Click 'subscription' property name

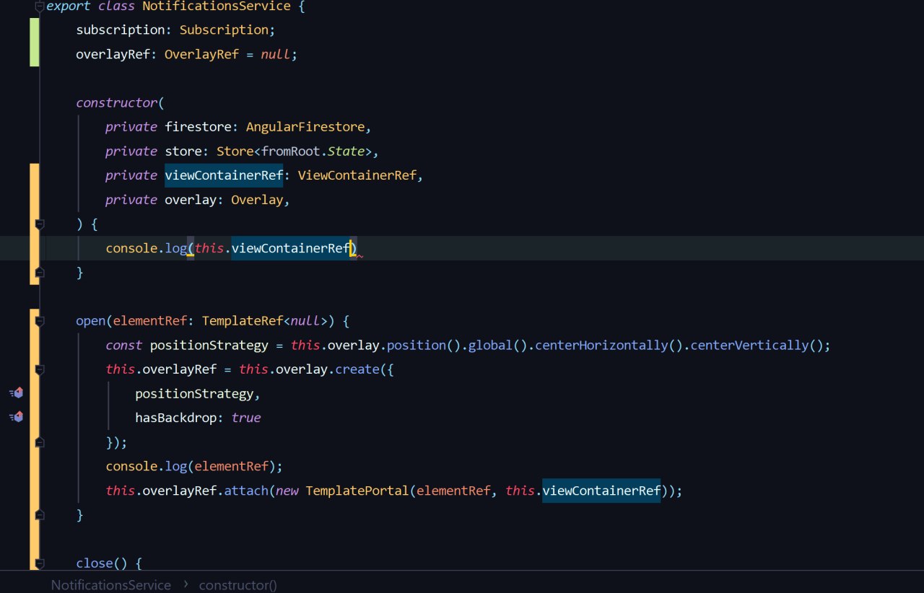[x=121, y=30]
